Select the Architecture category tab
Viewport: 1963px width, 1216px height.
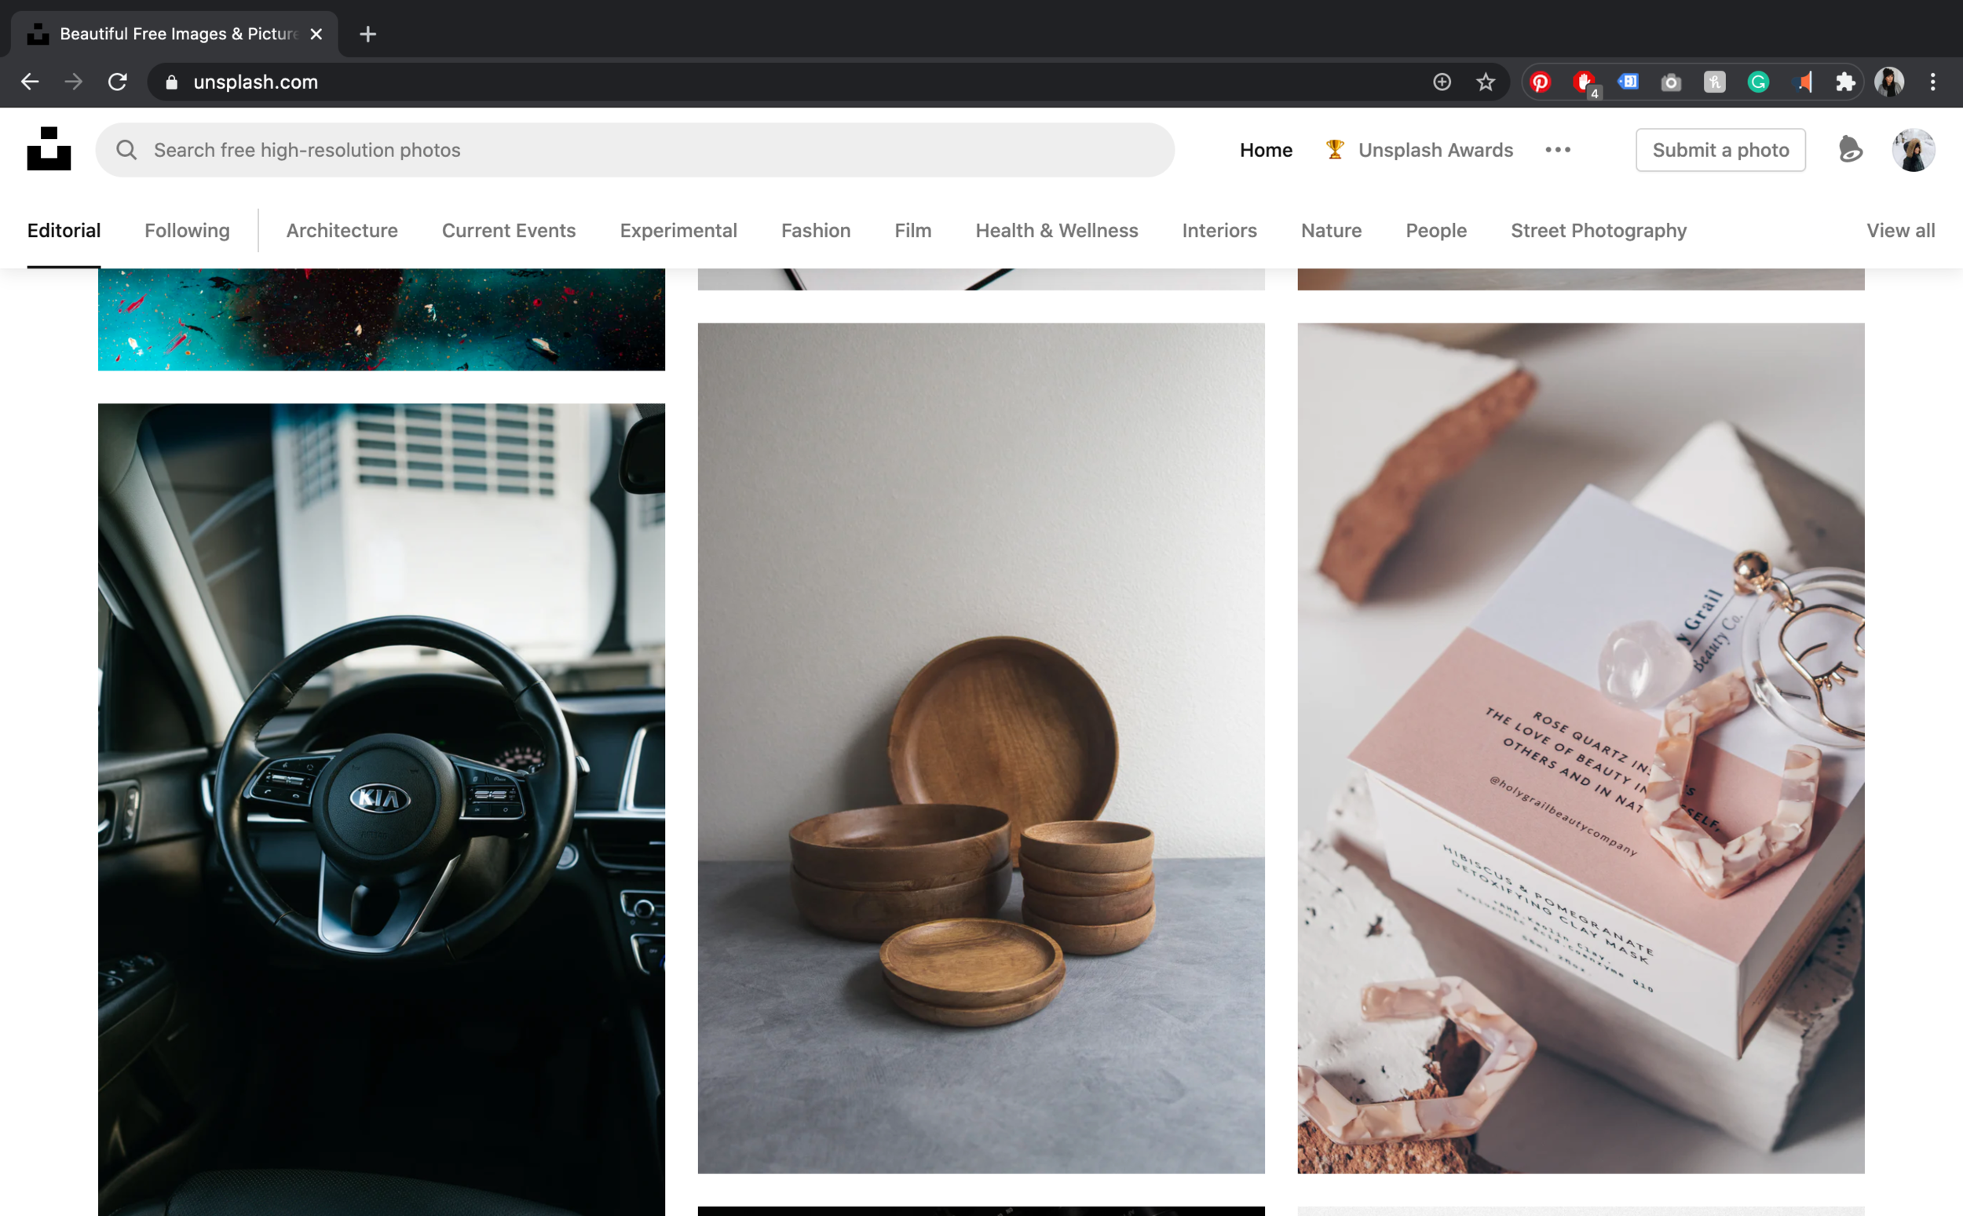coord(342,231)
